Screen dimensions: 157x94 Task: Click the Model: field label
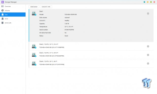pos(42,14)
